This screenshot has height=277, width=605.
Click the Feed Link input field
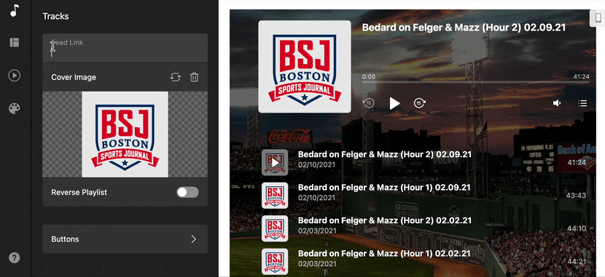click(x=125, y=48)
